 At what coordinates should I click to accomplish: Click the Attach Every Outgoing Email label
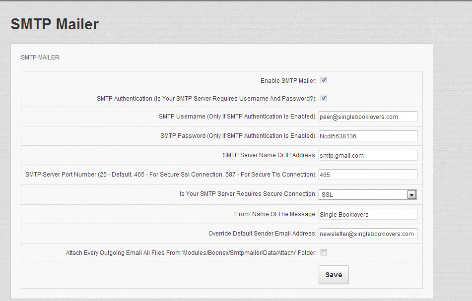191,253
